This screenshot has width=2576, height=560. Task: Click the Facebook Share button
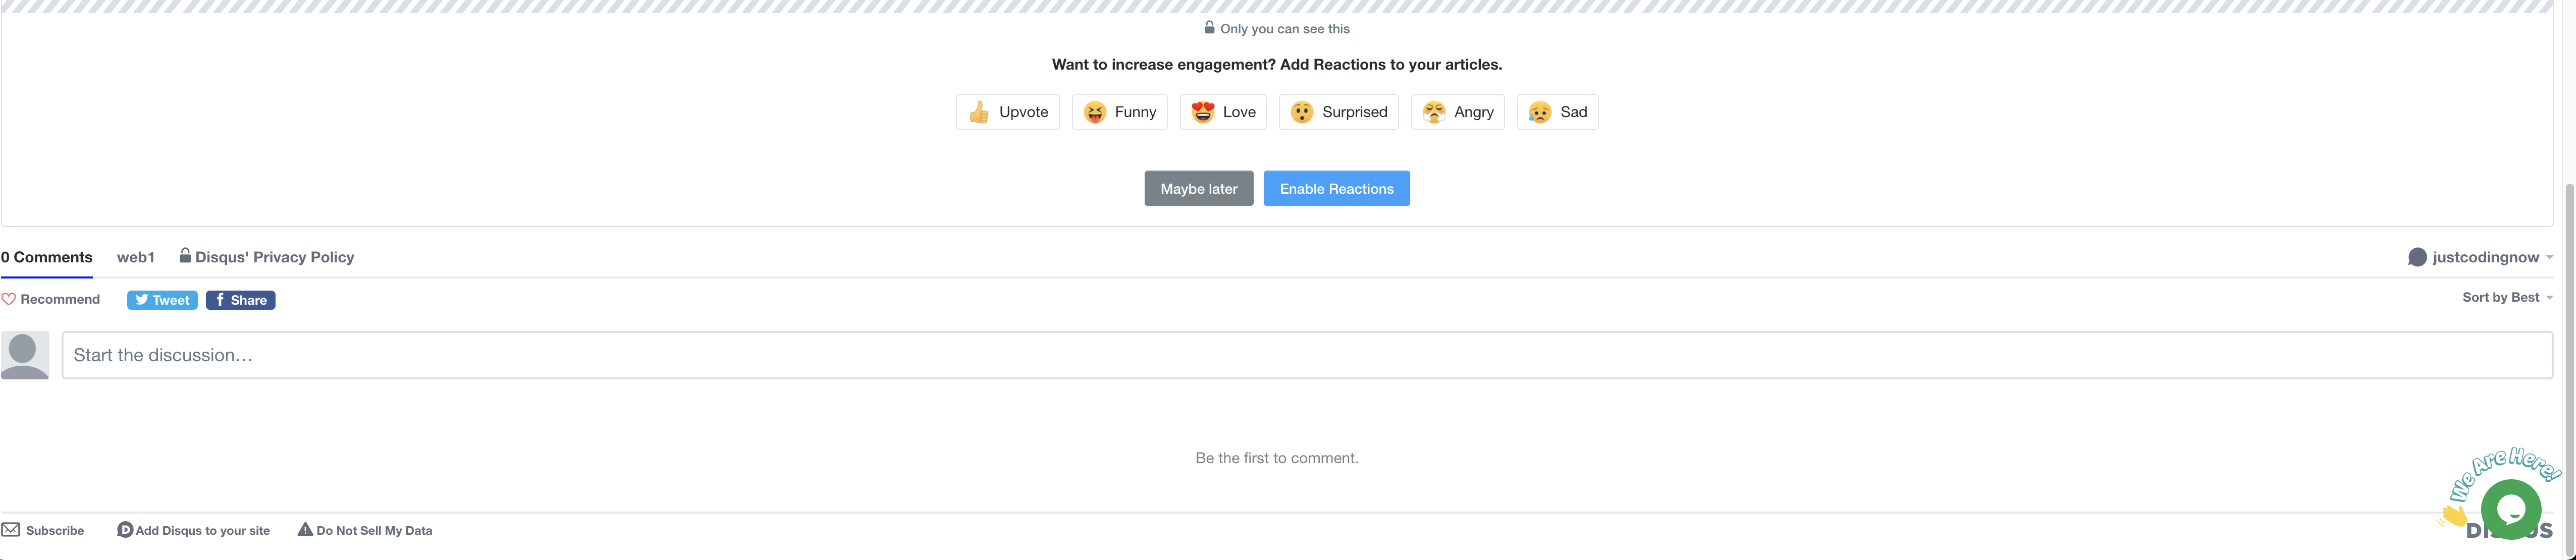click(x=240, y=300)
